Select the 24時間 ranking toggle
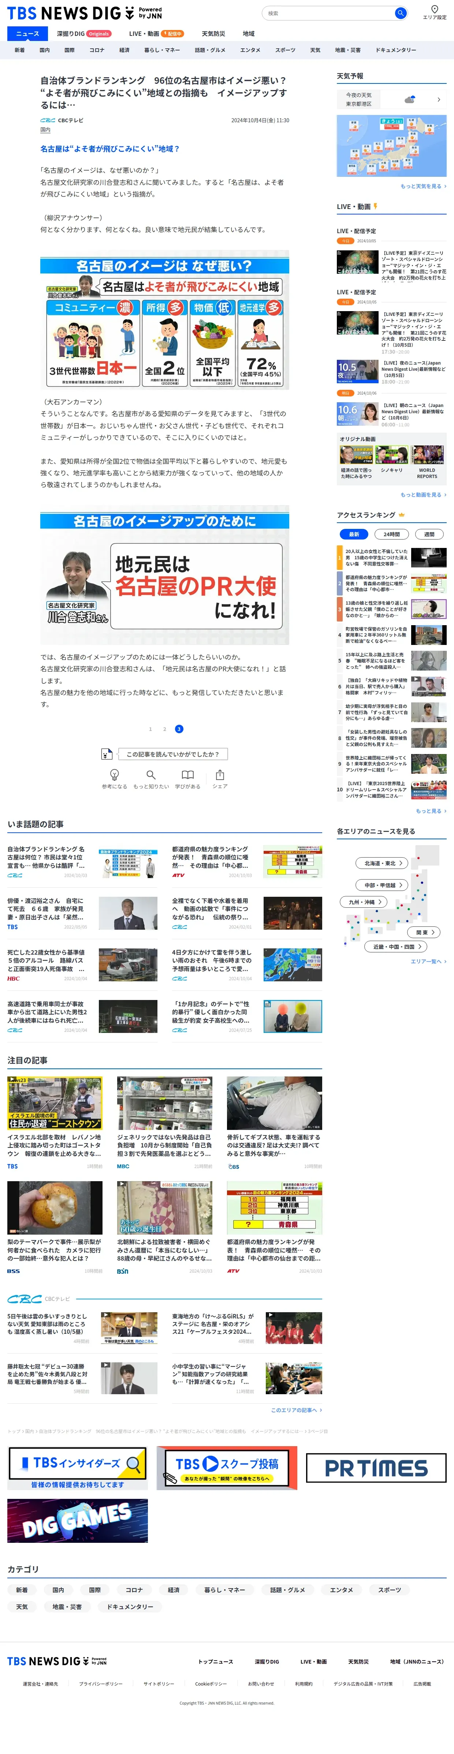Image resolution: width=454 pixels, height=1754 pixels. 391,534
